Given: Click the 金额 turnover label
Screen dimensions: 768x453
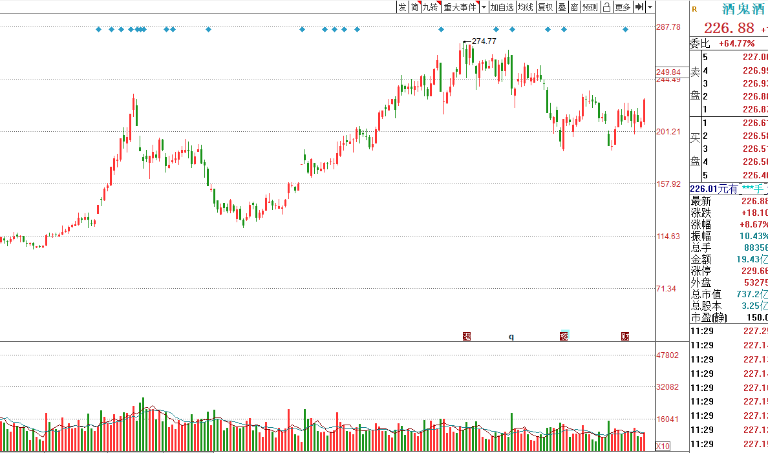Looking at the screenshot, I should [701, 260].
